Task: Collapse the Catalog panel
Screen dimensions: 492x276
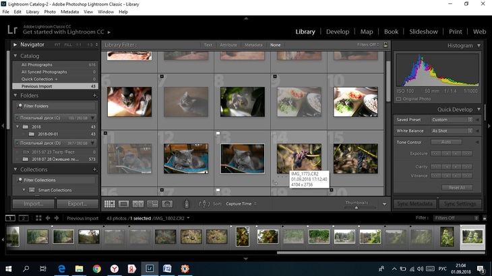Action: click(x=15, y=56)
